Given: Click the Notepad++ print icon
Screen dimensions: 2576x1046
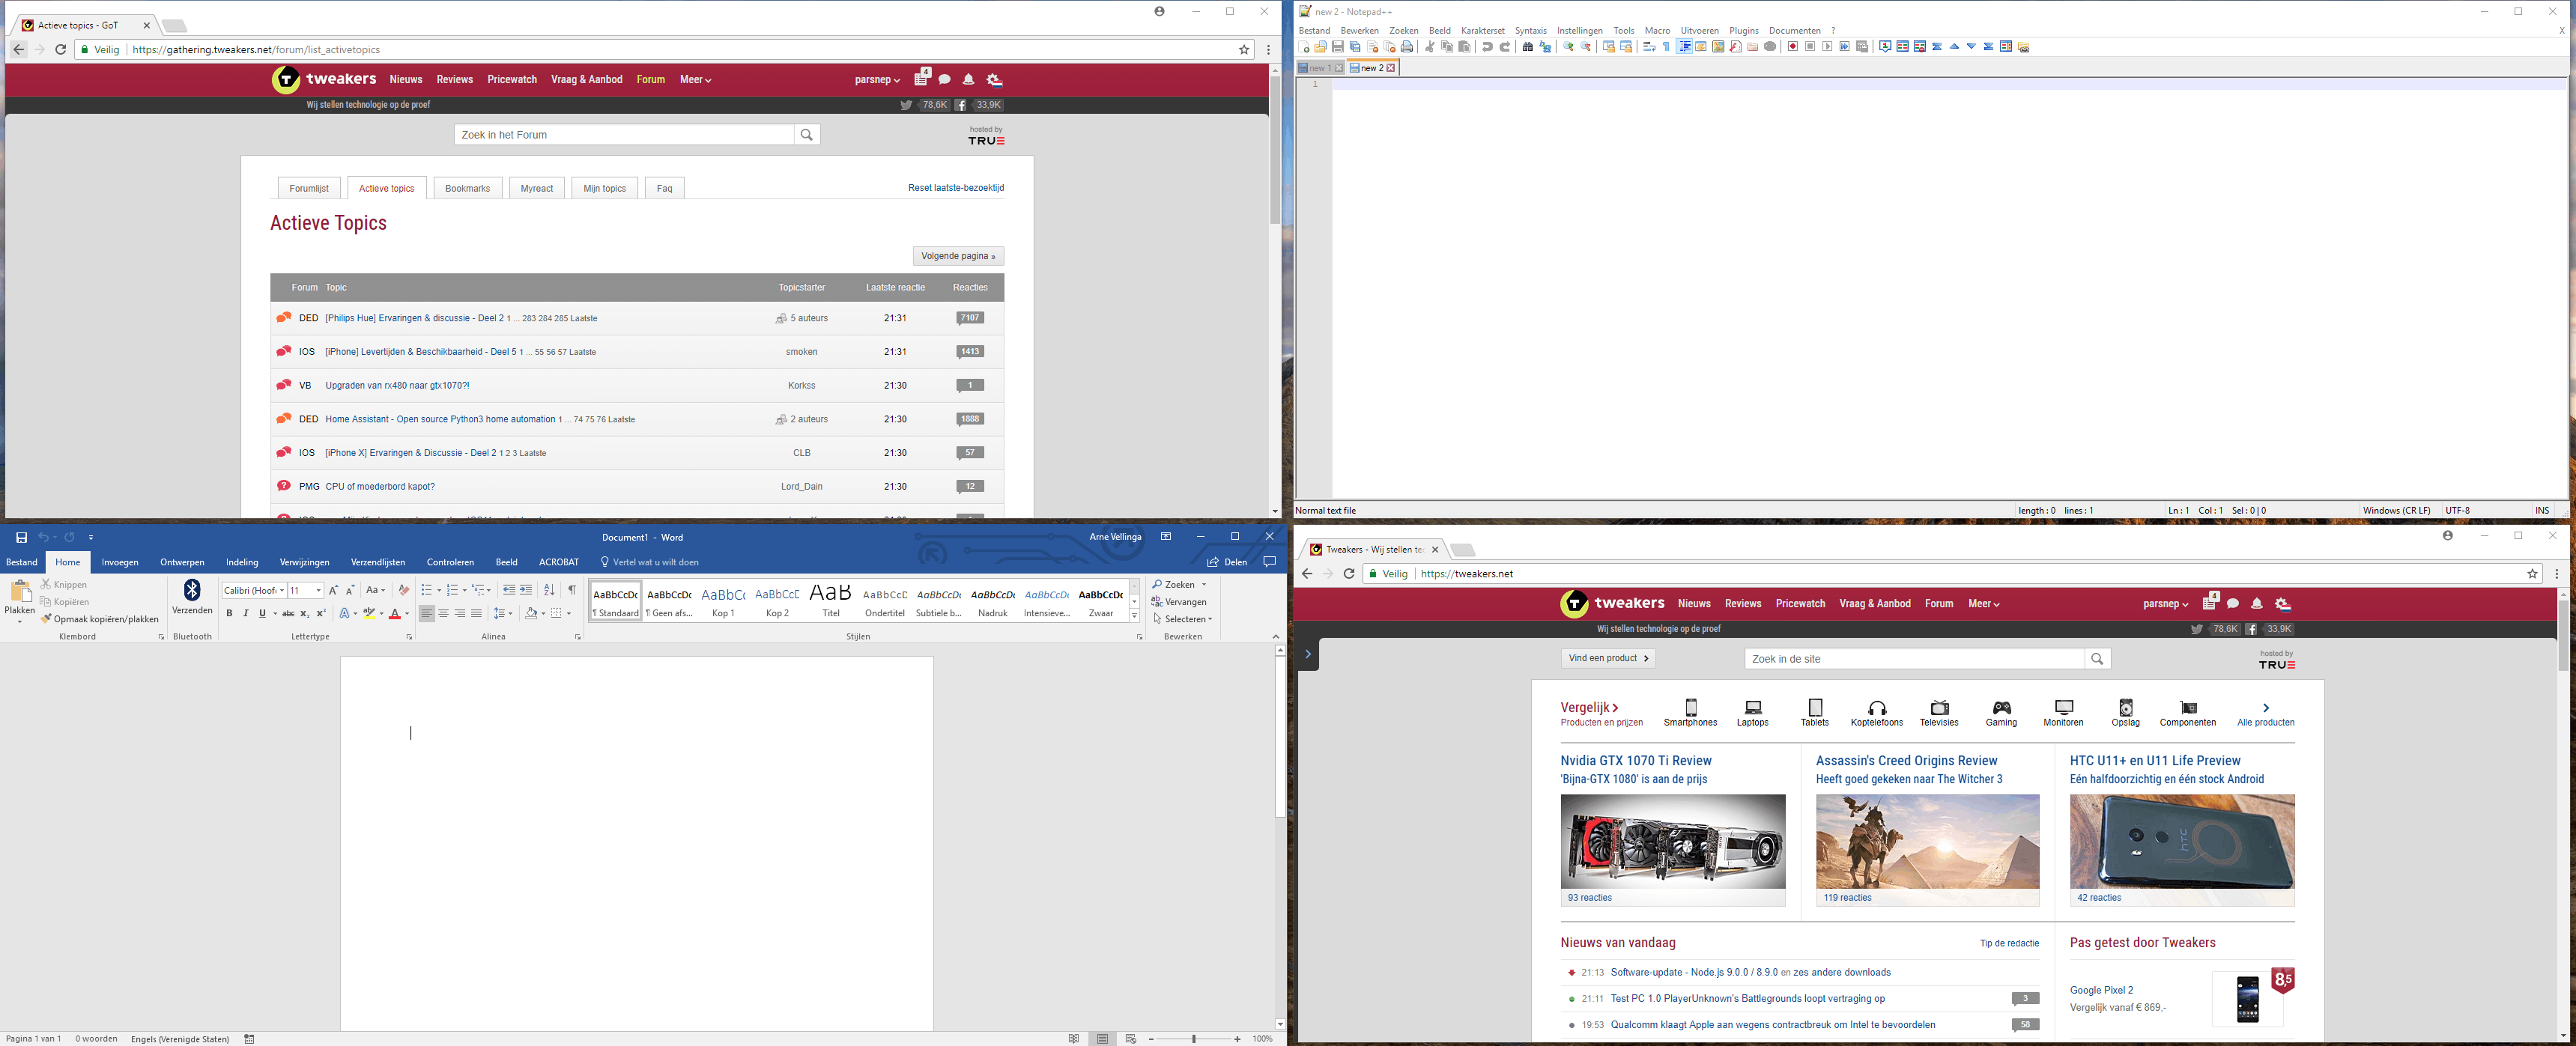Looking at the screenshot, I should click(x=1407, y=47).
